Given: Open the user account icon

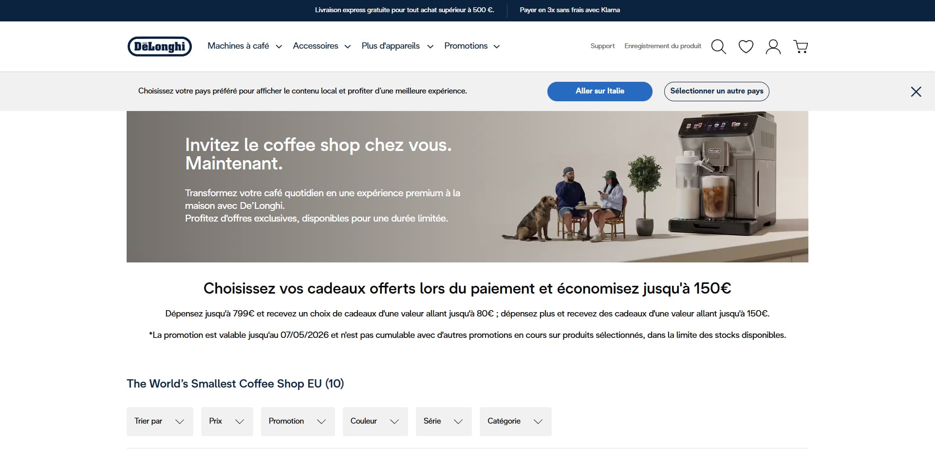Looking at the screenshot, I should [773, 46].
